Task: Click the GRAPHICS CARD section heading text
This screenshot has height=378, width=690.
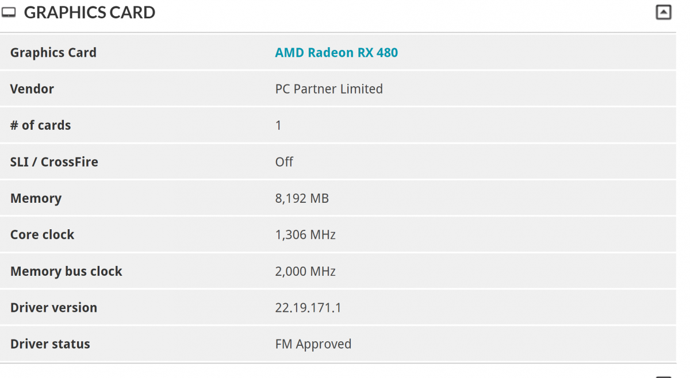Action: [x=90, y=13]
